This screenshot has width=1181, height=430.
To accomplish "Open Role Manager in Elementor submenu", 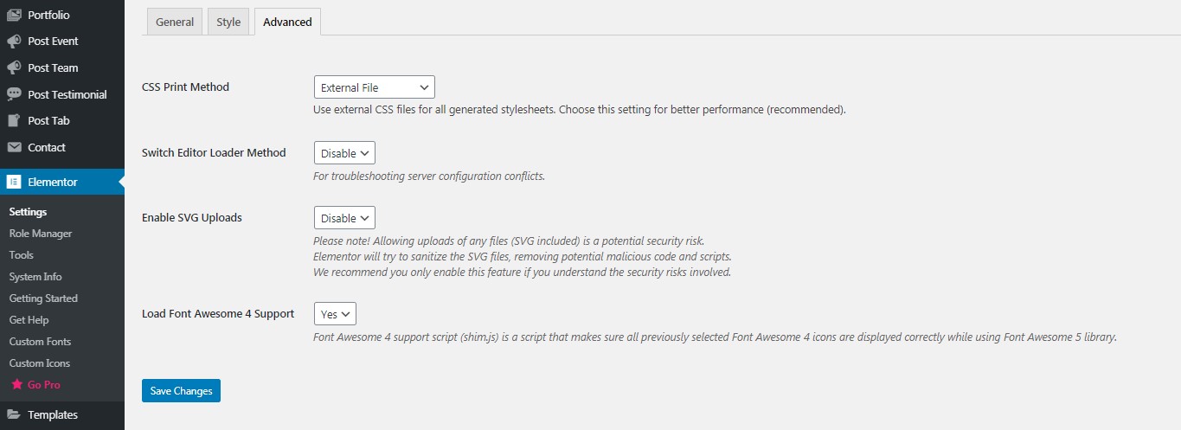I will tap(41, 234).
